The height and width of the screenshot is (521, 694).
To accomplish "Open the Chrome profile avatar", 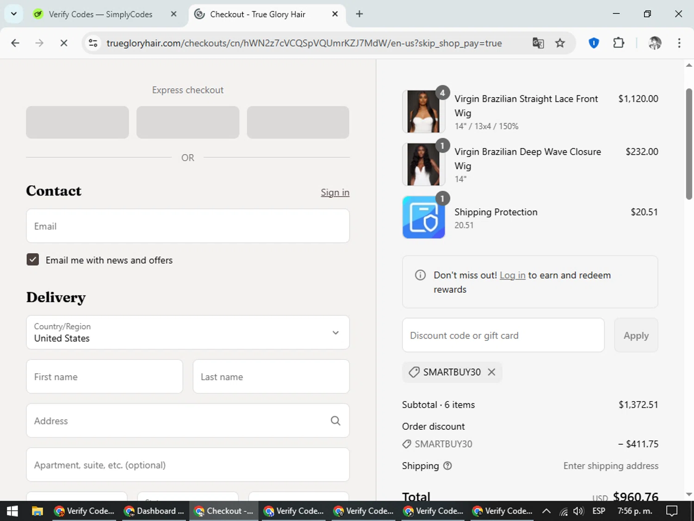I will [x=655, y=43].
